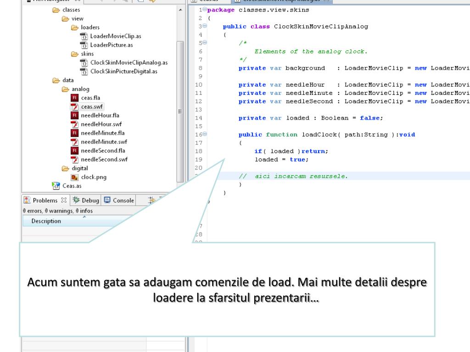This screenshot has width=470, height=352.
Task: Click the needleSecond.swf file icon
Action: click(75, 159)
